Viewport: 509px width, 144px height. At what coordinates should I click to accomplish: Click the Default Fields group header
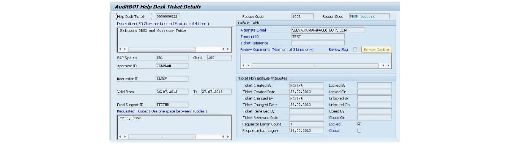pyautogui.click(x=249, y=23)
